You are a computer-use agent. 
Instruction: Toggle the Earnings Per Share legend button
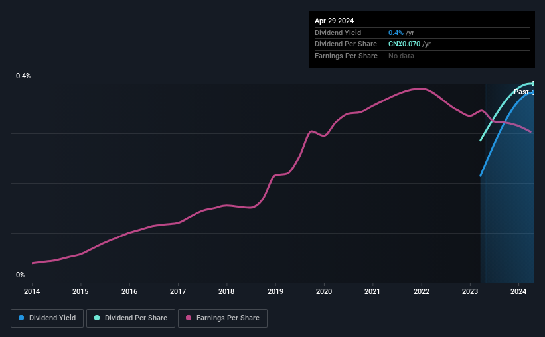point(222,318)
